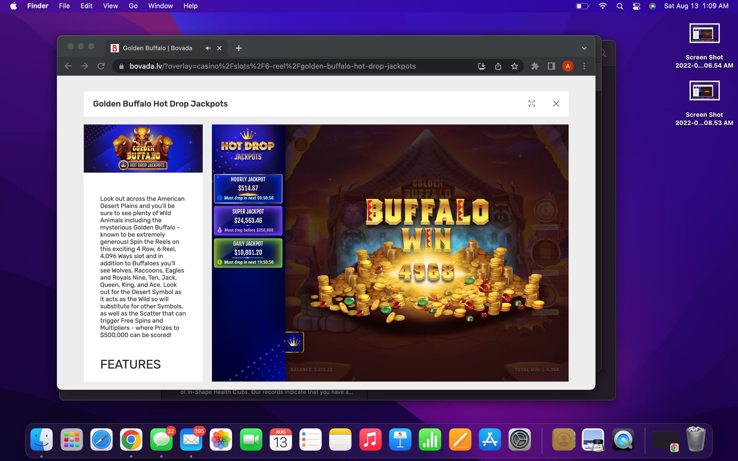Image resolution: width=738 pixels, height=461 pixels.
Task: Click the Super Jackpot $24,563.46 panel
Action: (248, 221)
